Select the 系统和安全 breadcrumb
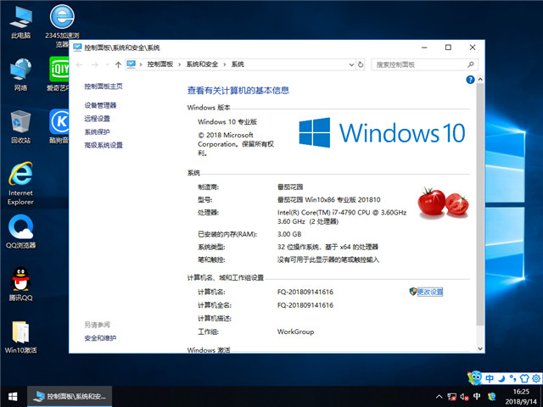This screenshot has width=543, height=407. point(202,64)
